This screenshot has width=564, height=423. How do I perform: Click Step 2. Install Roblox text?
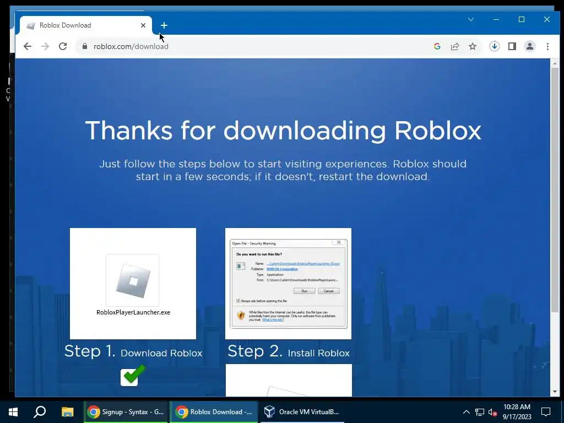coord(289,351)
